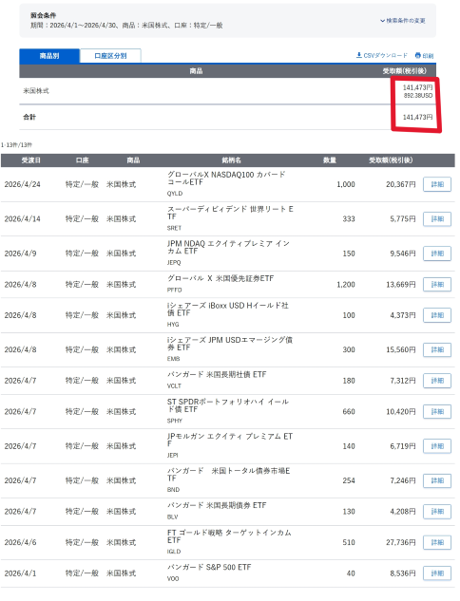Select the 商品別 tab

tap(49, 56)
